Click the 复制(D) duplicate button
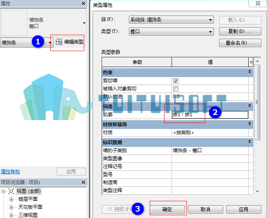Screen dimensions: 267x218 click(x=240, y=31)
